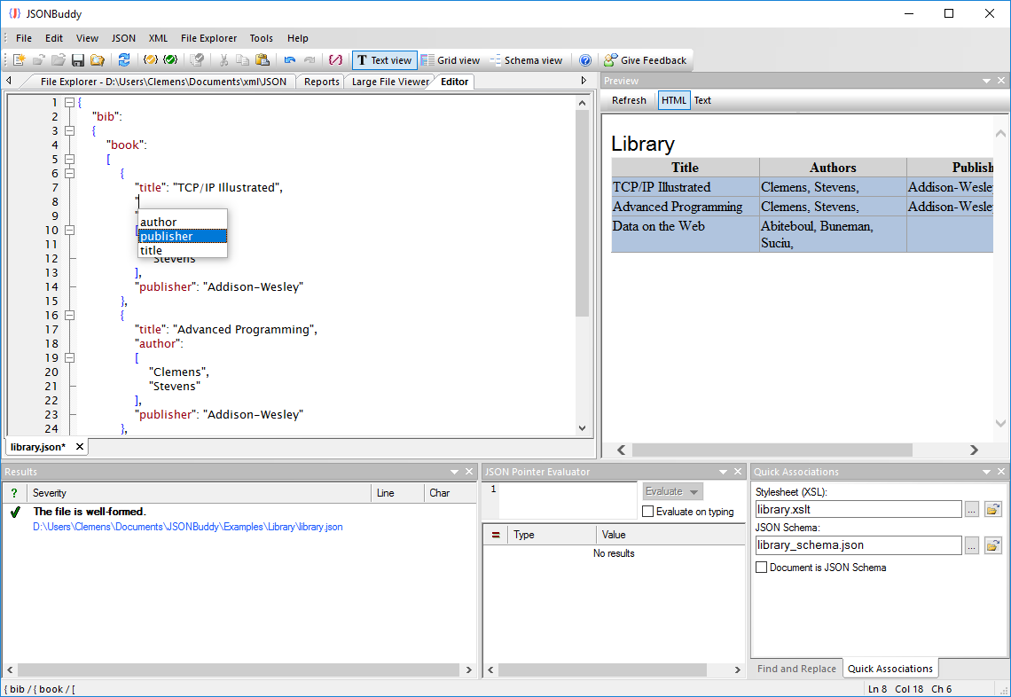
Task: Open stylesheet file using its folder icon
Action: click(993, 509)
